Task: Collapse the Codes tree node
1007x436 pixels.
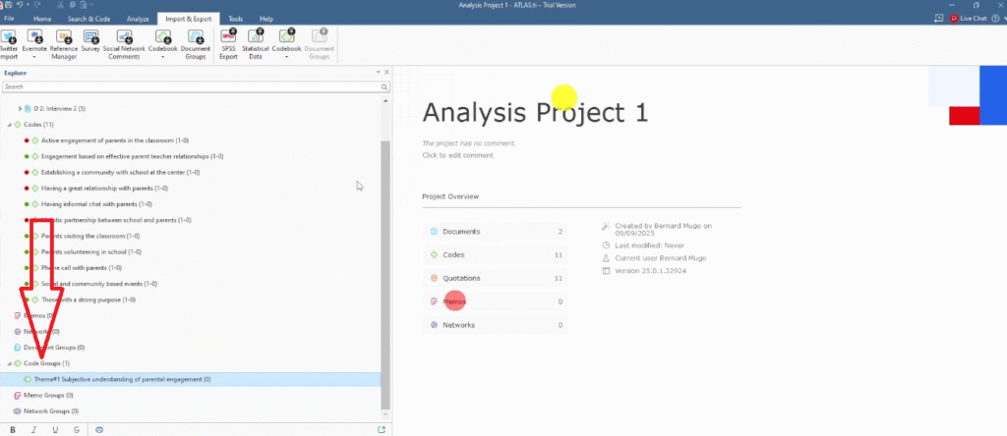Action: pos(9,125)
